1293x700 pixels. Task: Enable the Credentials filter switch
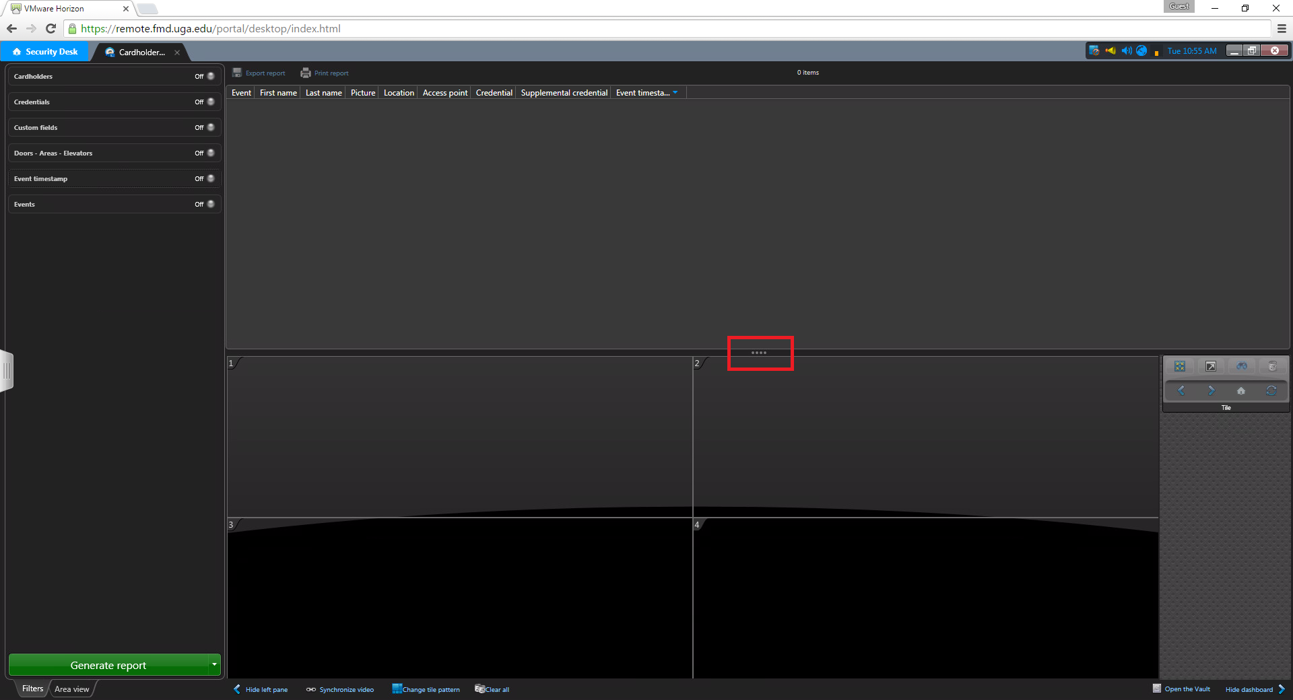click(210, 102)
